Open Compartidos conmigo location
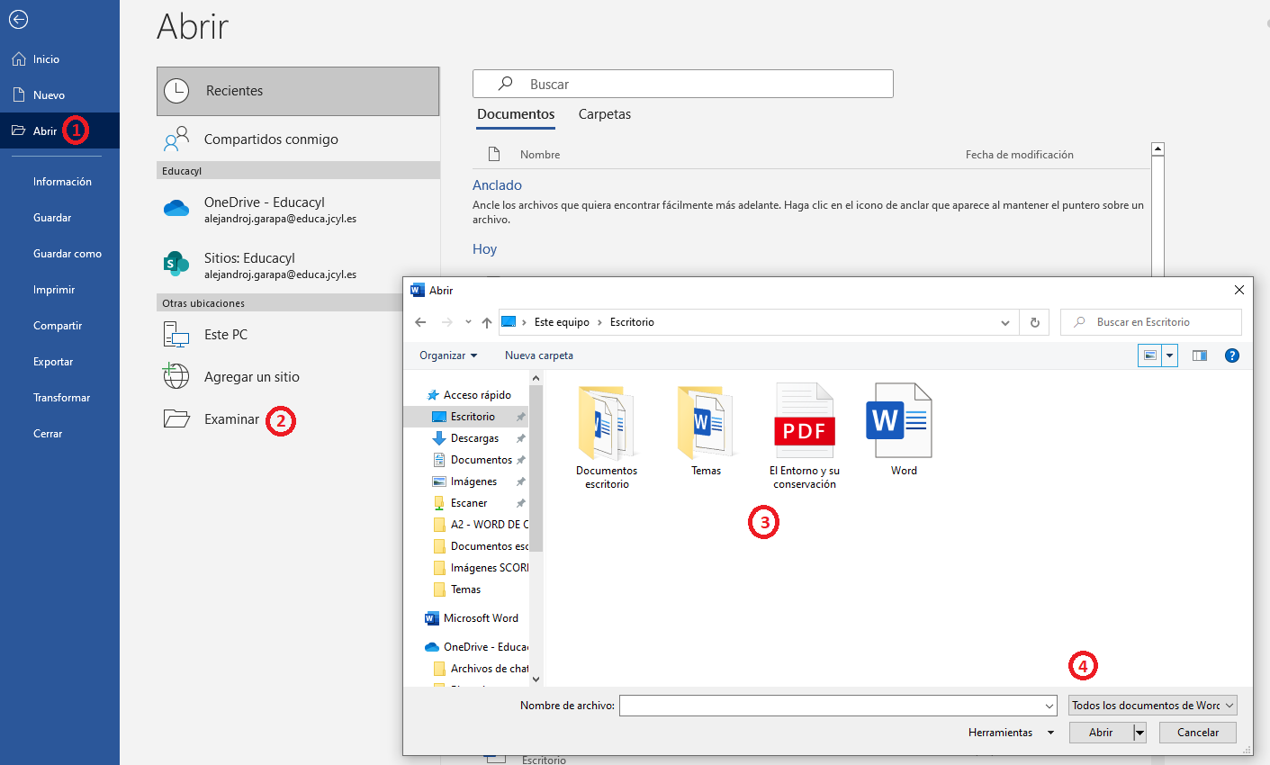 click(298, 139)
